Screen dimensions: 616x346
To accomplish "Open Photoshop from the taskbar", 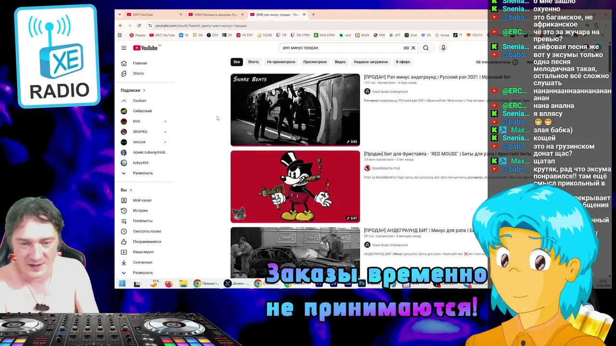I will point(362,284).
